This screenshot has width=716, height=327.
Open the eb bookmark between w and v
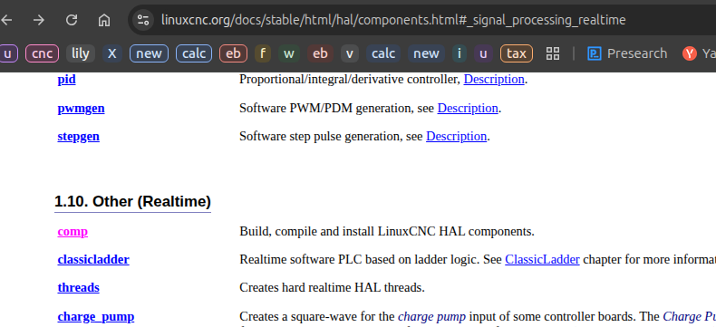click(320, 53)
